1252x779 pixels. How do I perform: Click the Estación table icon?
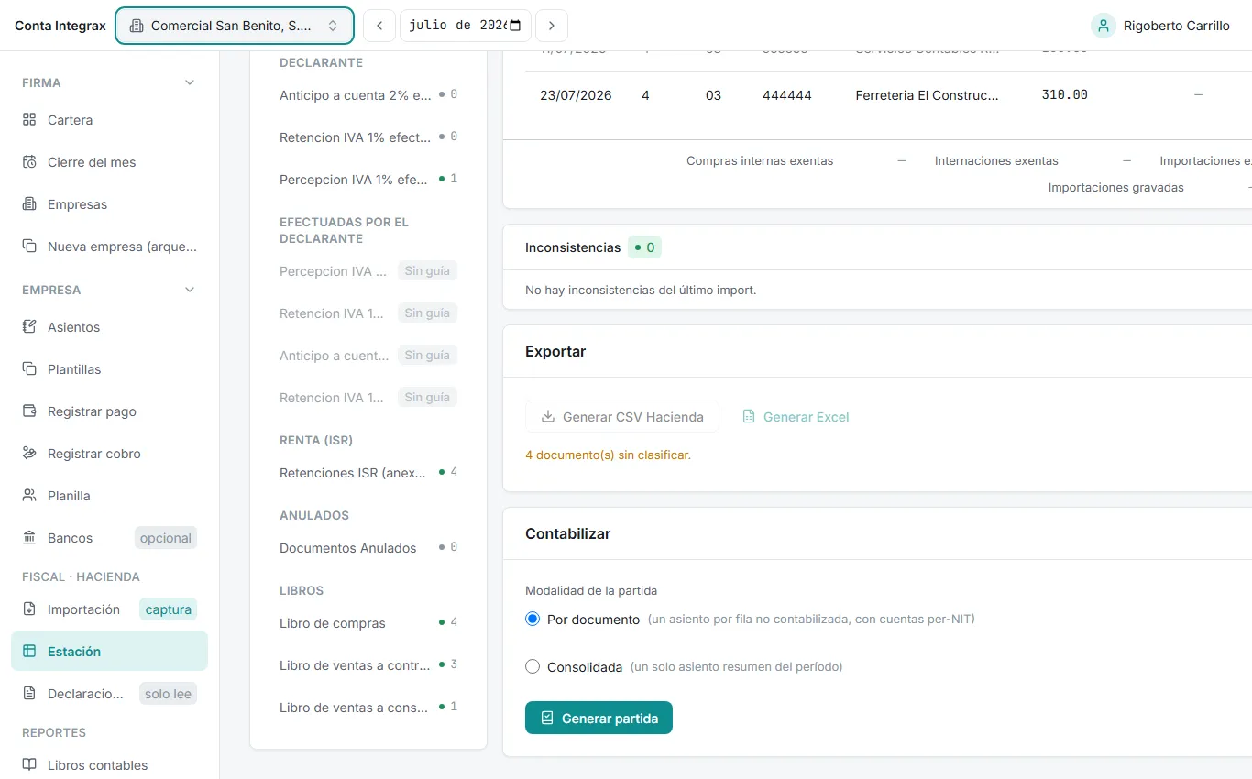(x=29, y=652)
